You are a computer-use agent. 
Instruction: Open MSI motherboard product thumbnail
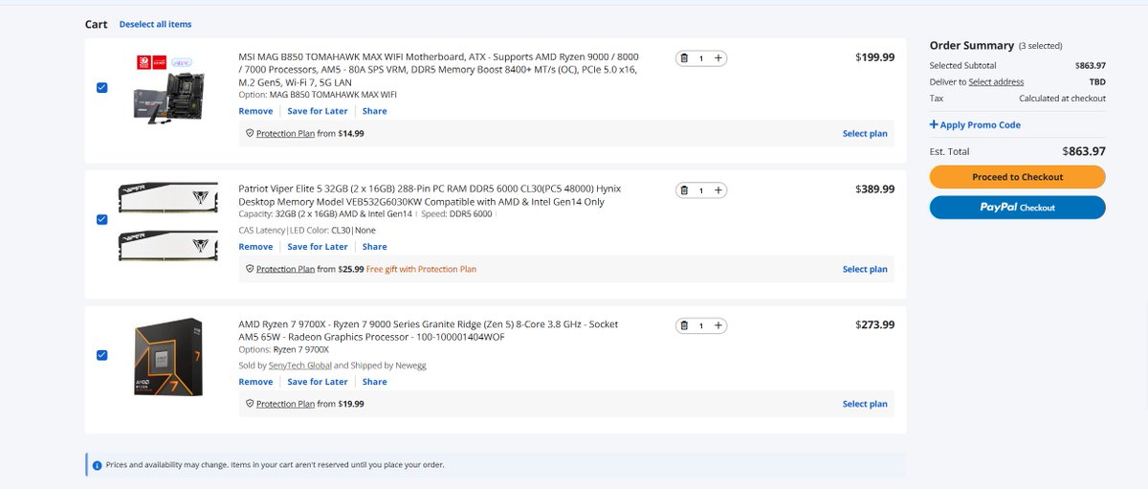pos(169,87)
